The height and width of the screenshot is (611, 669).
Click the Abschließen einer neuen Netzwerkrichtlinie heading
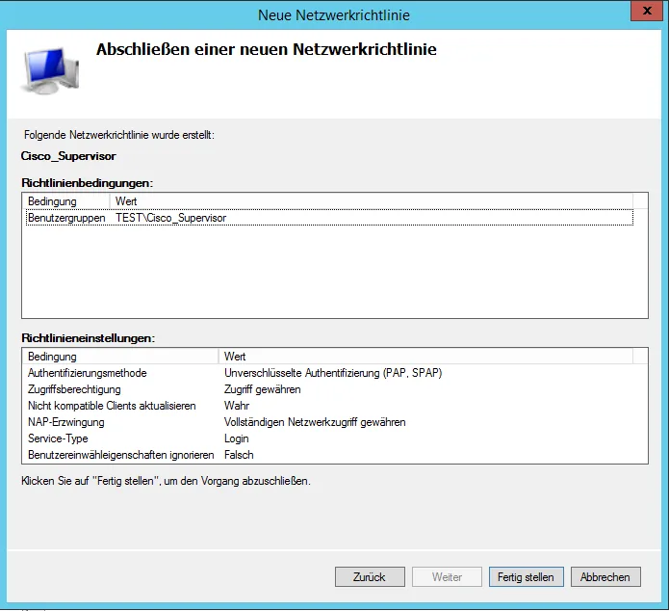point(267,49)
